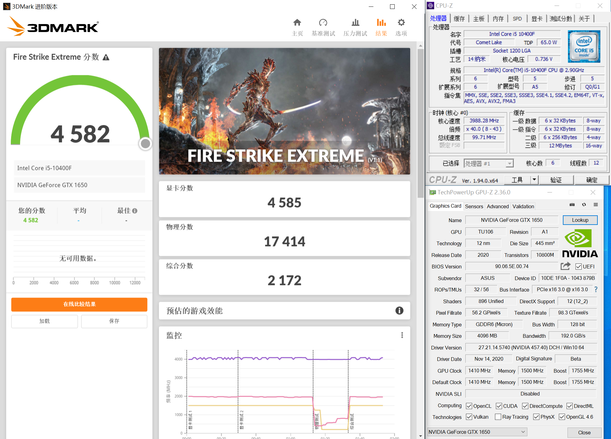Click 3DMark logo in header
The height and width of the screenshot is (439, 611).
pyautogui.click(x=53, y=26)
